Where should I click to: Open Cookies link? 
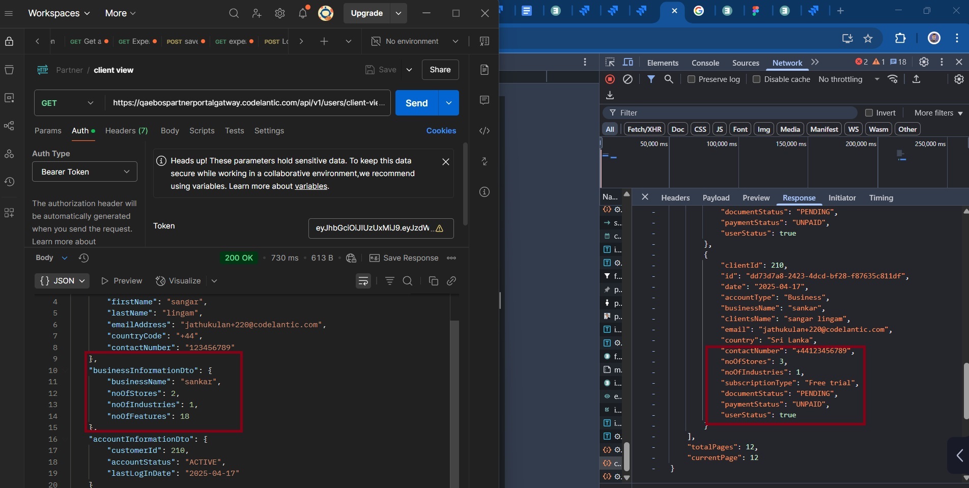[441, 131]
